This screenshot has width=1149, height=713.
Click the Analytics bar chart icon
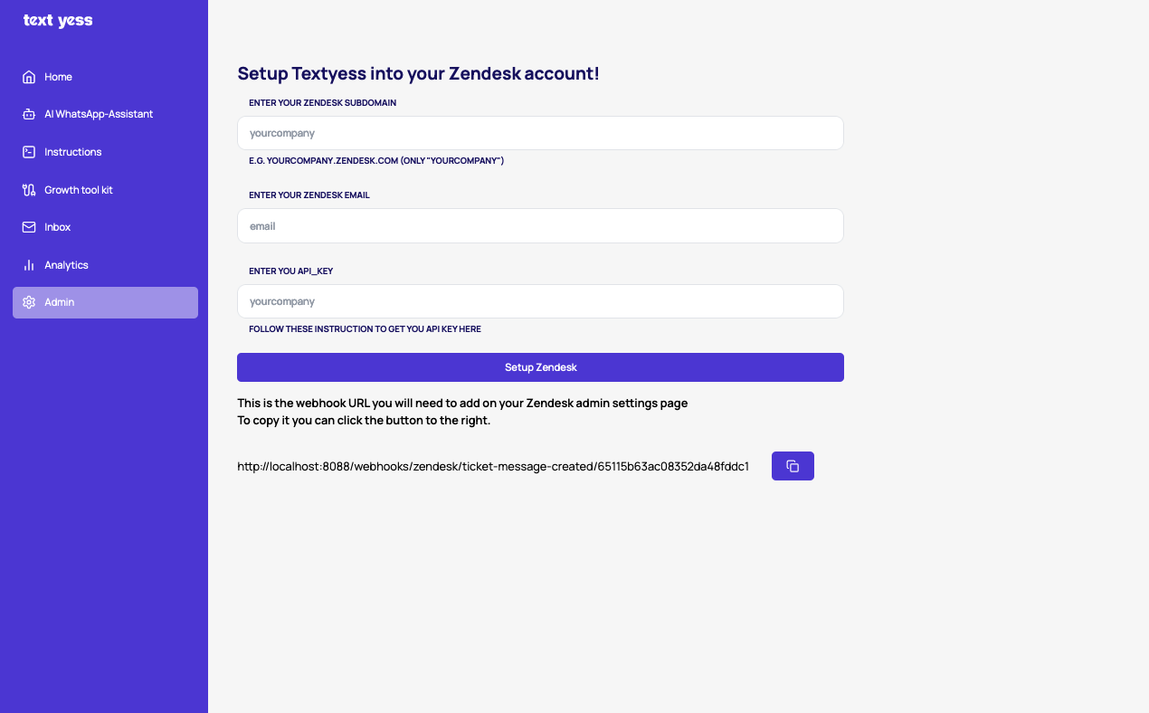[29, 265]
